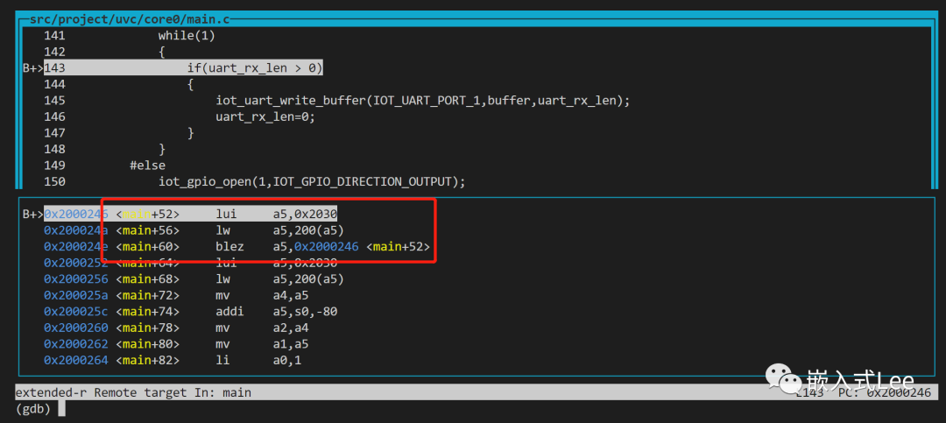Click address 0x200024a in disassembly
Screen dimensions: 946x423
pos(76,230)
